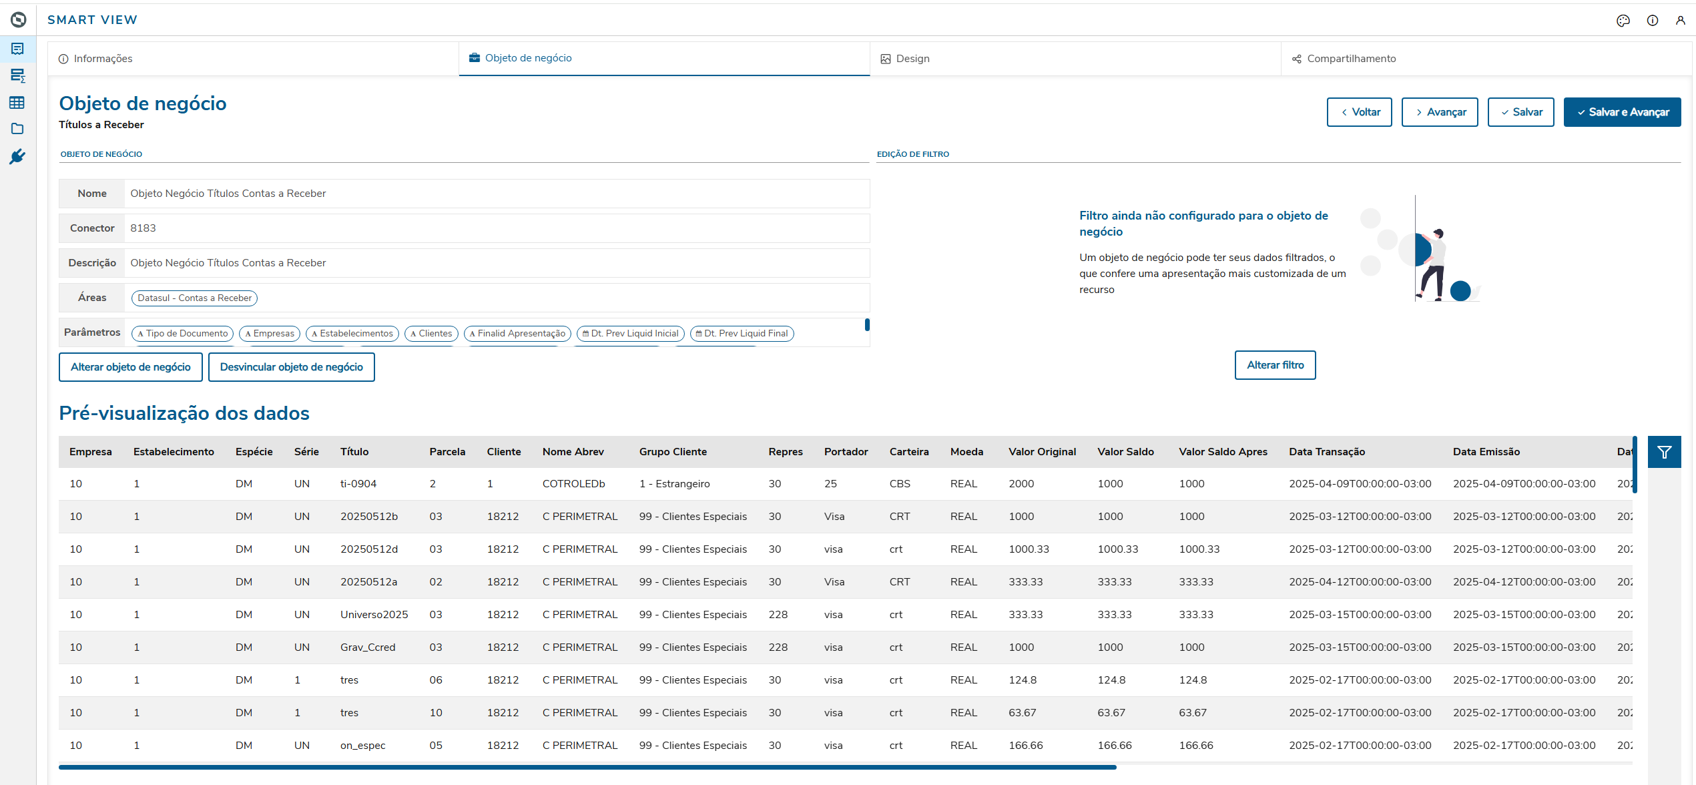Click Desvincular objeto de negócio button

pyautogui.click(x=291, y=367)
